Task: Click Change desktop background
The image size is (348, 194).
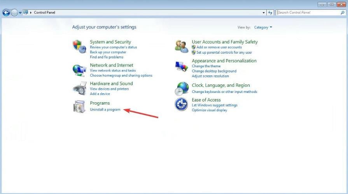Action: tap(214, 71)
